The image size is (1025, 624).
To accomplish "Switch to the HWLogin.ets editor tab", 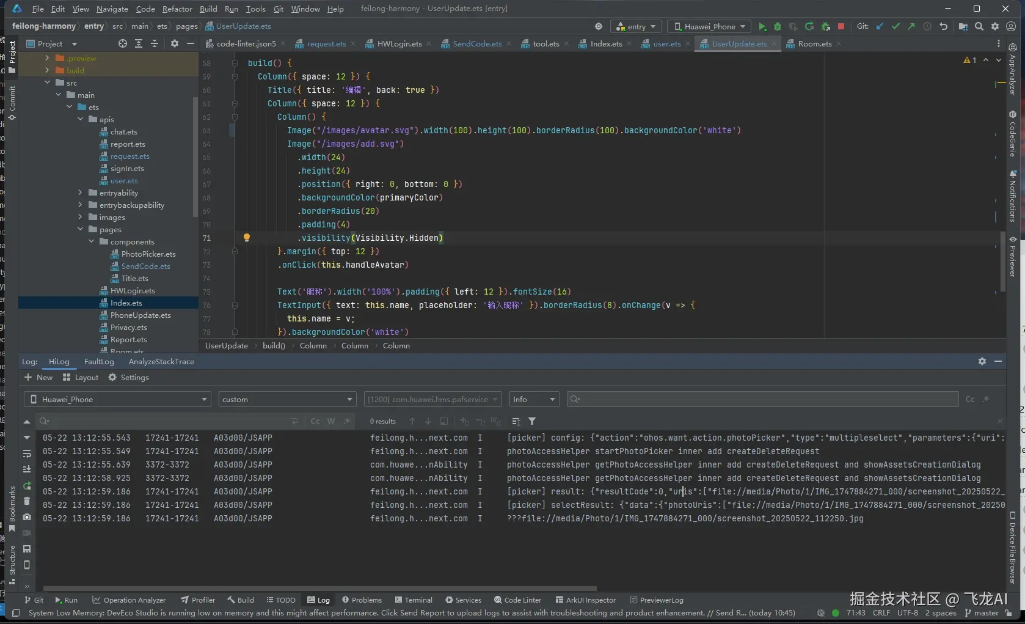I will point(399,43).
